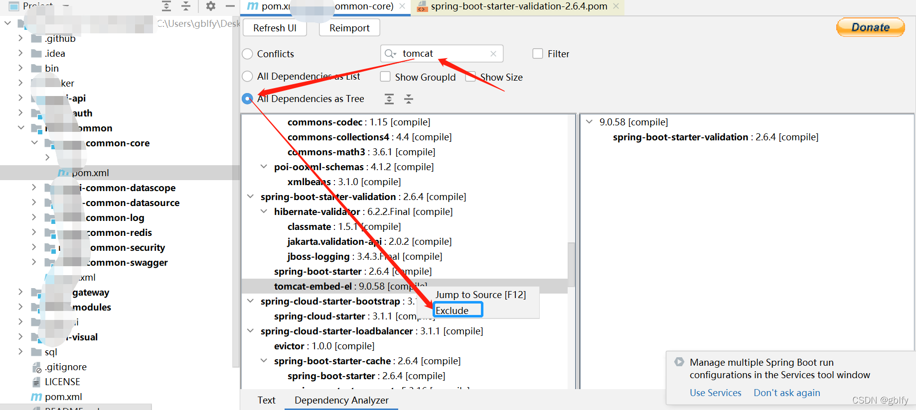Select All Dependencies as Tree radio

point(247,99)
